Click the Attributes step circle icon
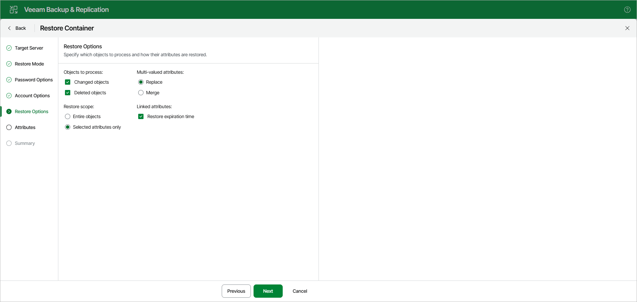Image resolution: width=637 pixels, height=302 pixels. pos(9,127)
